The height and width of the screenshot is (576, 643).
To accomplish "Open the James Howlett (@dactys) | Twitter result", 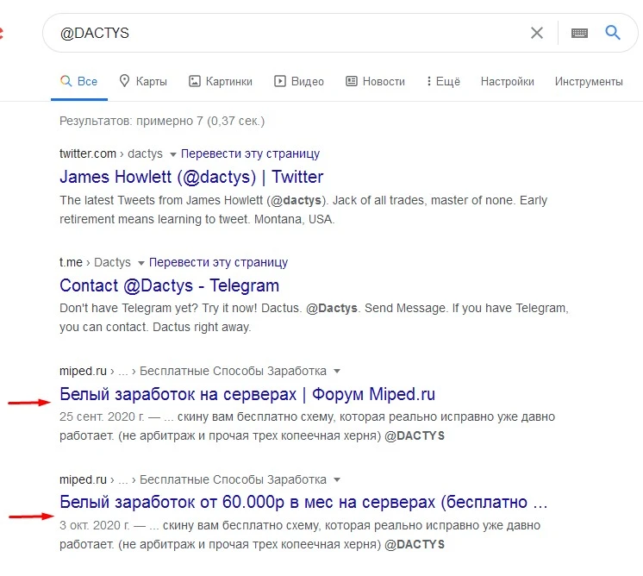I will tap(191, 178).
